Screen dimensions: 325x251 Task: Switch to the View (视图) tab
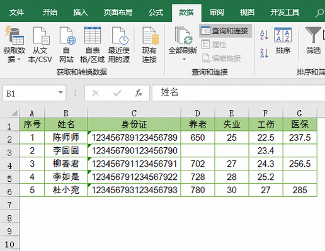click(247, 13)
